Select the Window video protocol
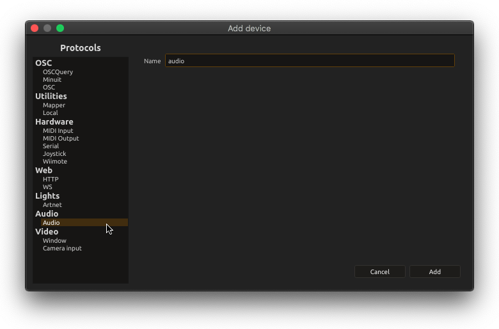 click(x=54, y=240)
